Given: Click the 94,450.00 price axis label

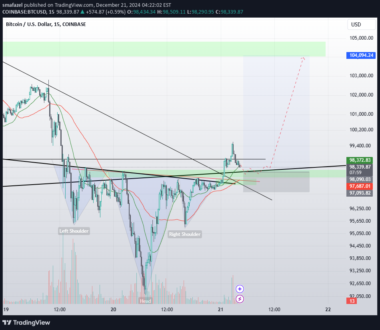Looking at the screenshot, I should pyautogui.click(x=360, y=246).
